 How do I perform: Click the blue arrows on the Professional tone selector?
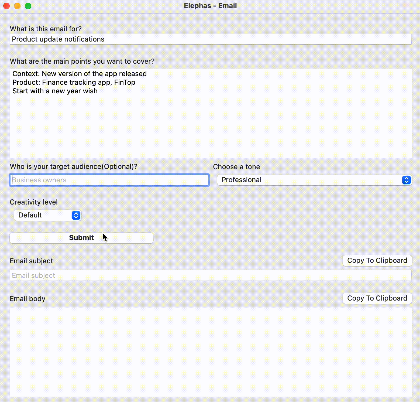tap(406, 180)
